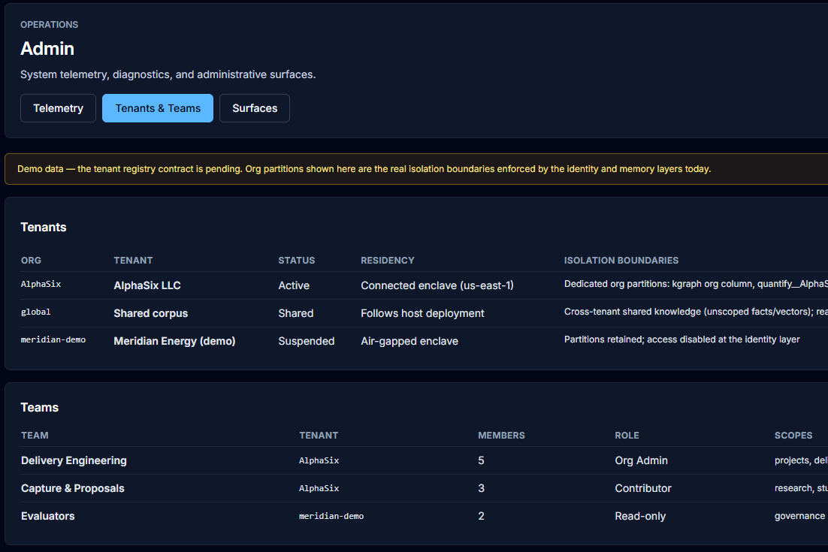The height and width of the screenshot is (552, 828).
Task: Click the Partitions retained description
Action: [x=682, y=339]
